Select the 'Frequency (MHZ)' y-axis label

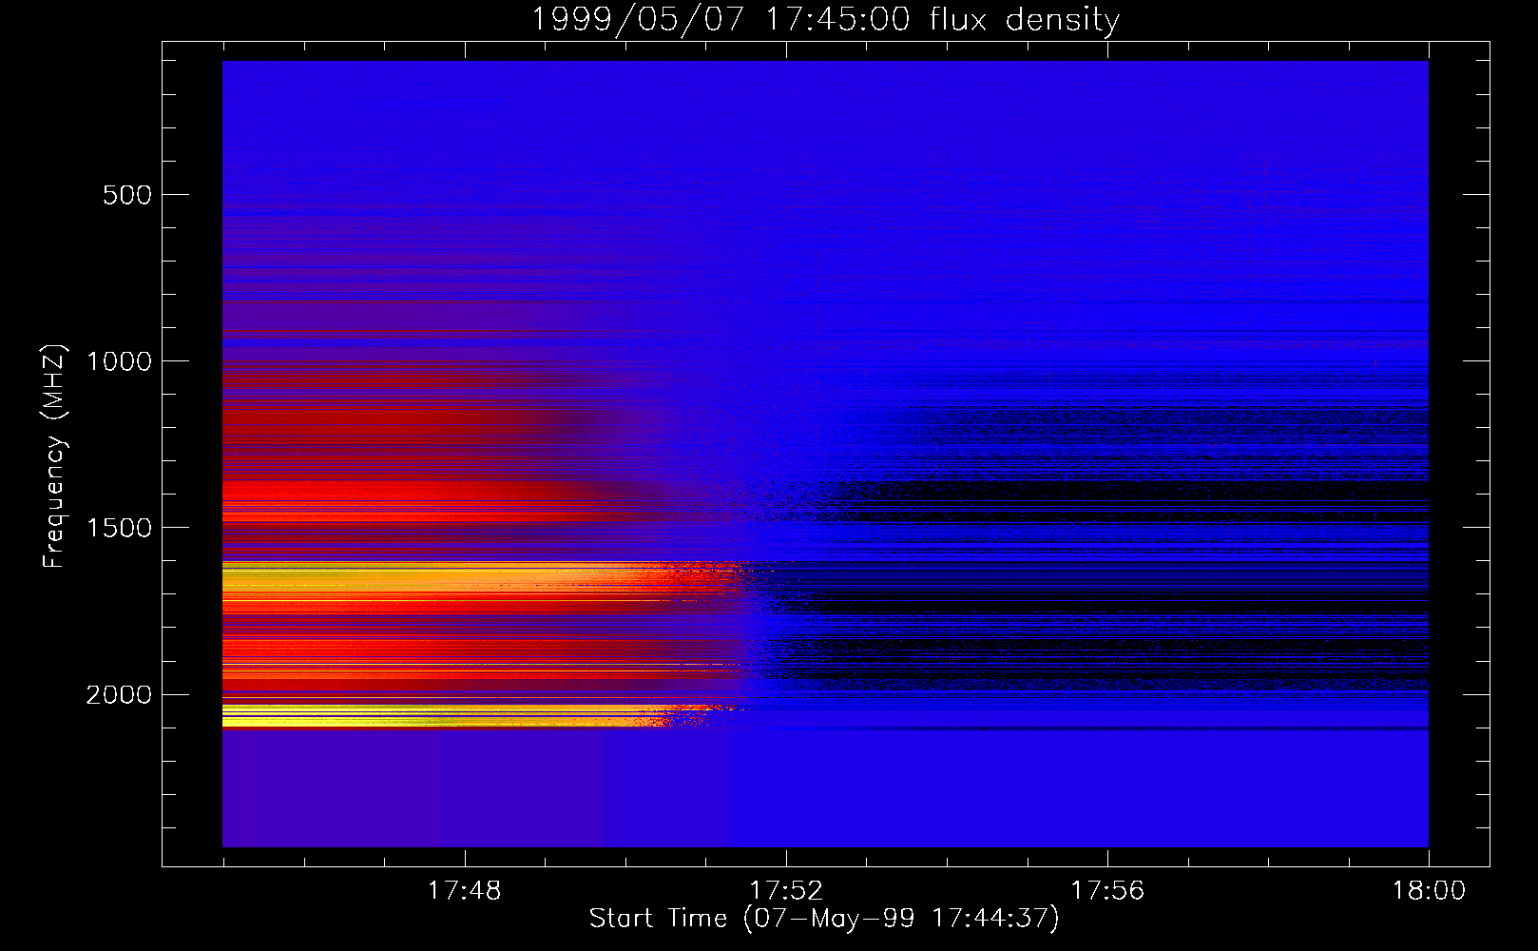(54, 456)
